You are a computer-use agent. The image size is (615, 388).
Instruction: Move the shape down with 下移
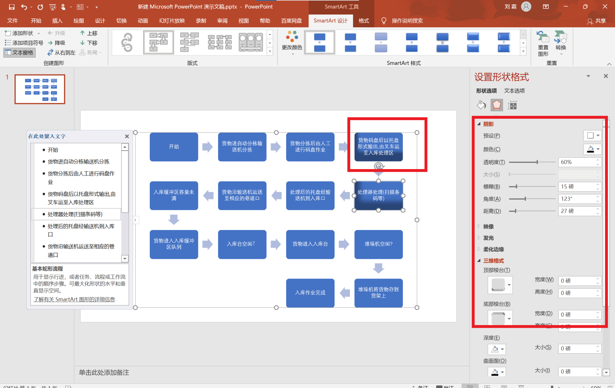point(89,43)
